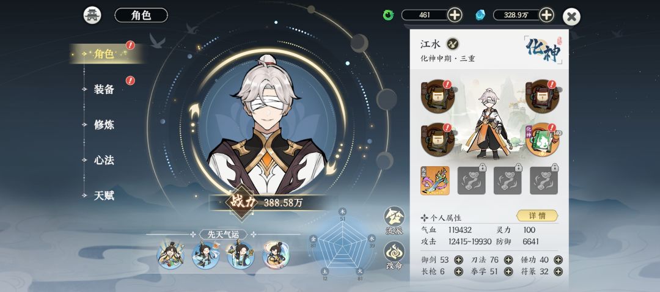Click the edit icon beside 江水
Image resolution: width=660 pixels, height=292 pixels.
click(453, 44)
